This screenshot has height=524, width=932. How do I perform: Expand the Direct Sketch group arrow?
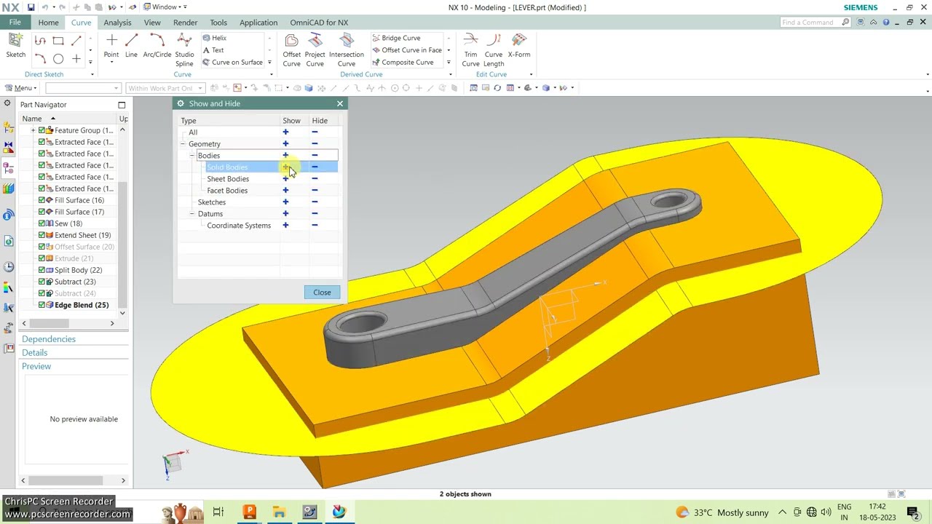point(92,74)
